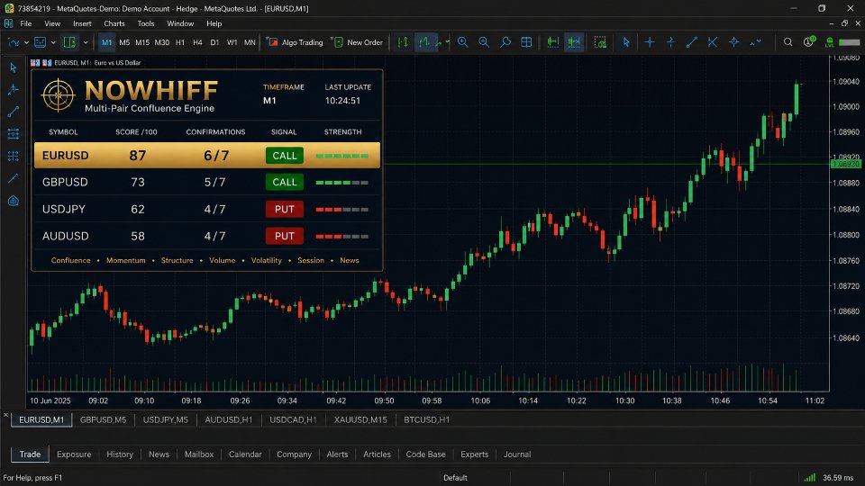Open the Charts menu
This screenshot has width=865, height=486.
coord(114,23)
